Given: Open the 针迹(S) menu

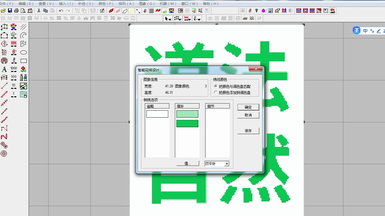Looking at the screenshot, I should point(86,4).
